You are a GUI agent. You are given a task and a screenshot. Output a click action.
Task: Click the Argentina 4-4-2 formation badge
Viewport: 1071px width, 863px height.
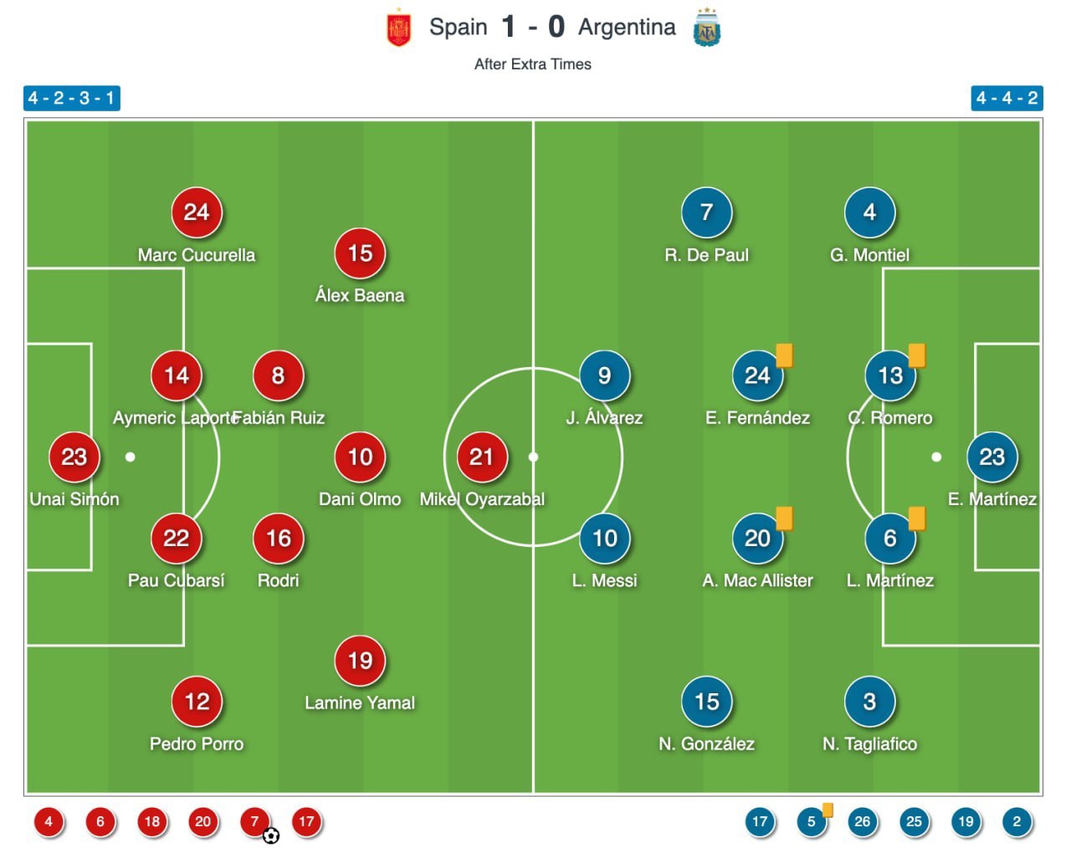click(x=1007, y=98)
